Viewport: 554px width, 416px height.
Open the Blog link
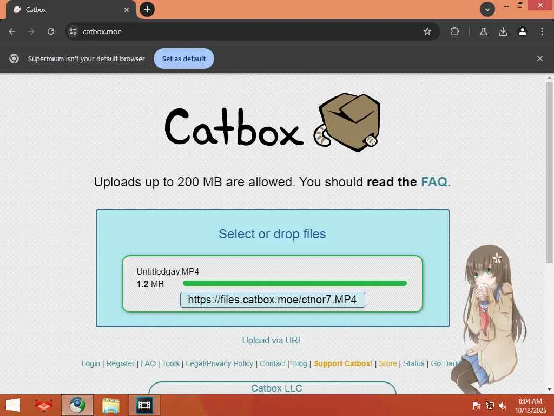tap(300, 363)
